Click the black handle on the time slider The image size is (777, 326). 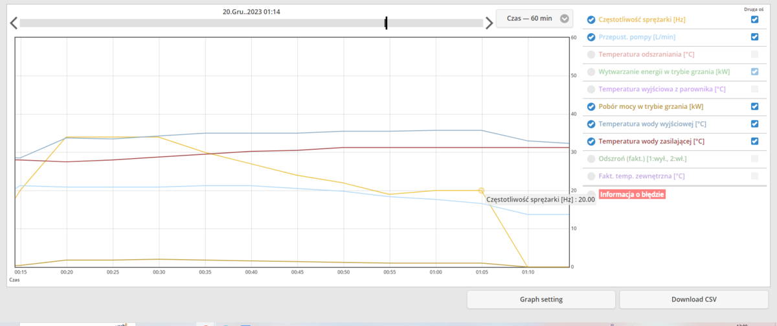(x=386, y=23)
